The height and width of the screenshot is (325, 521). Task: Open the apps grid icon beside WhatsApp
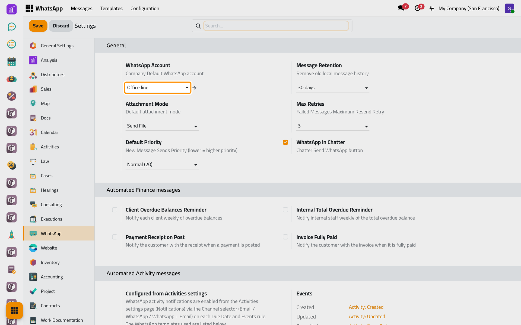29,8
